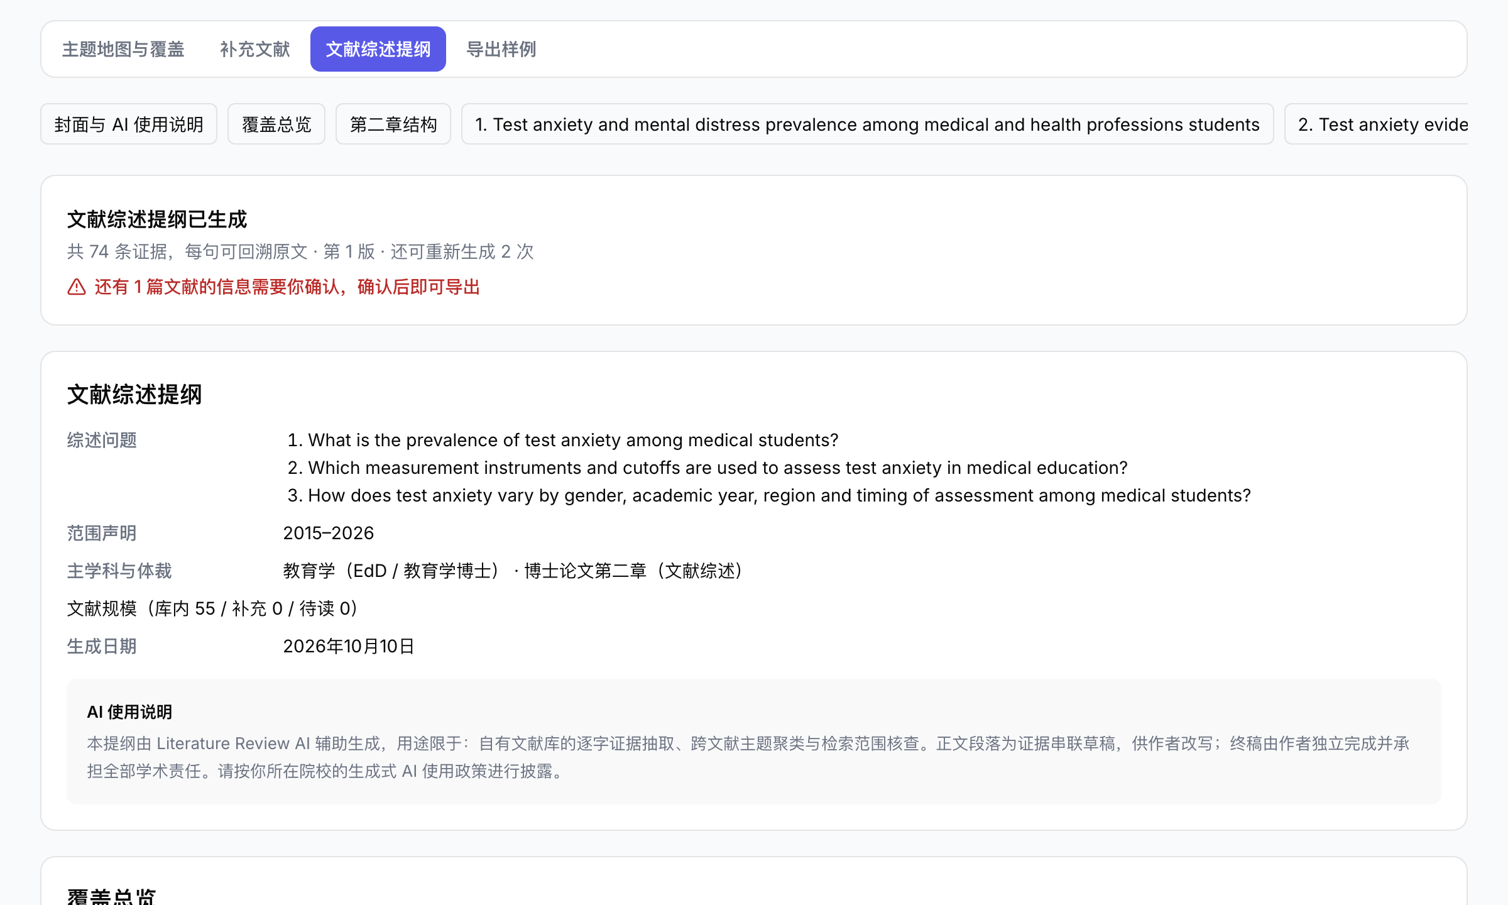1508x905 pixels.
Task: Click the 文献综述提纲 card heading
Action: [134, 395]
